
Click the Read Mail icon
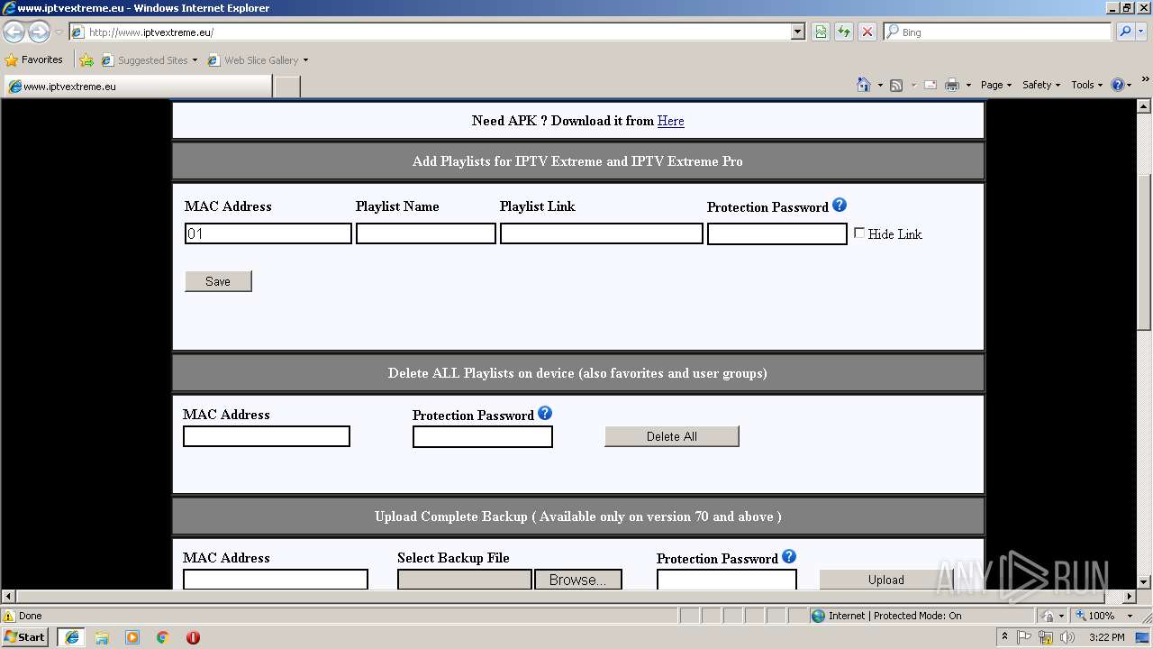point(931,85)
